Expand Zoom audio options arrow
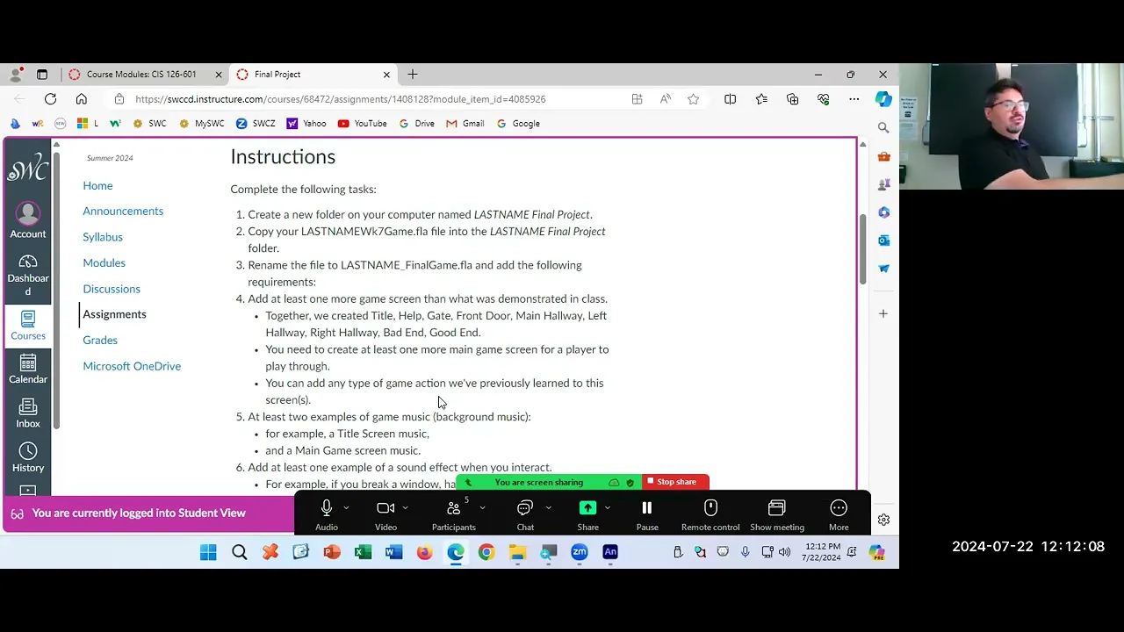This screenshot has height=632, width=1124. coord(346,507)
